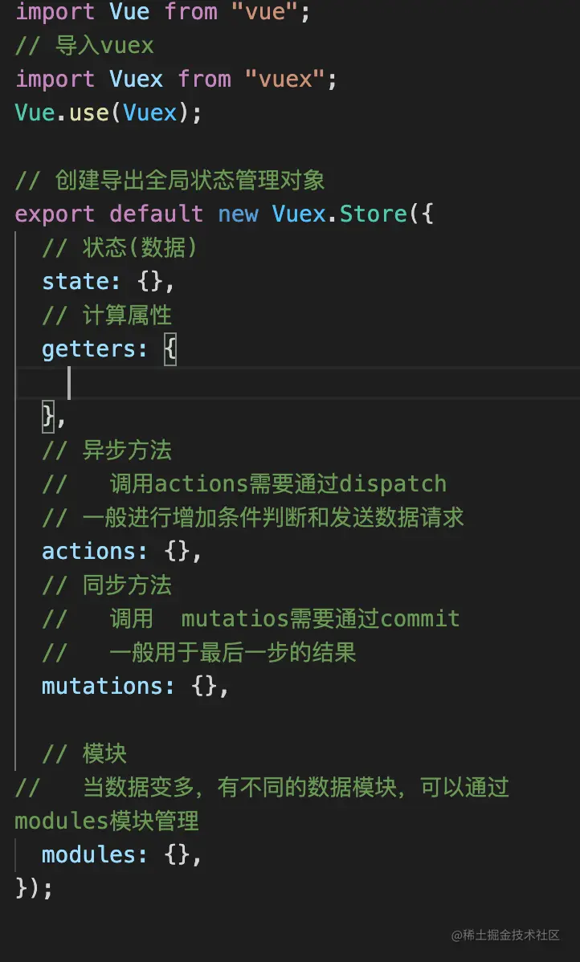Screen dimensions: 580x962
Task: Place cursor on the use method call
Action: [x=88, y=112]
